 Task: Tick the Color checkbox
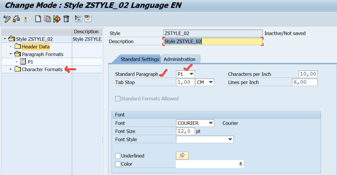[118, 164]
